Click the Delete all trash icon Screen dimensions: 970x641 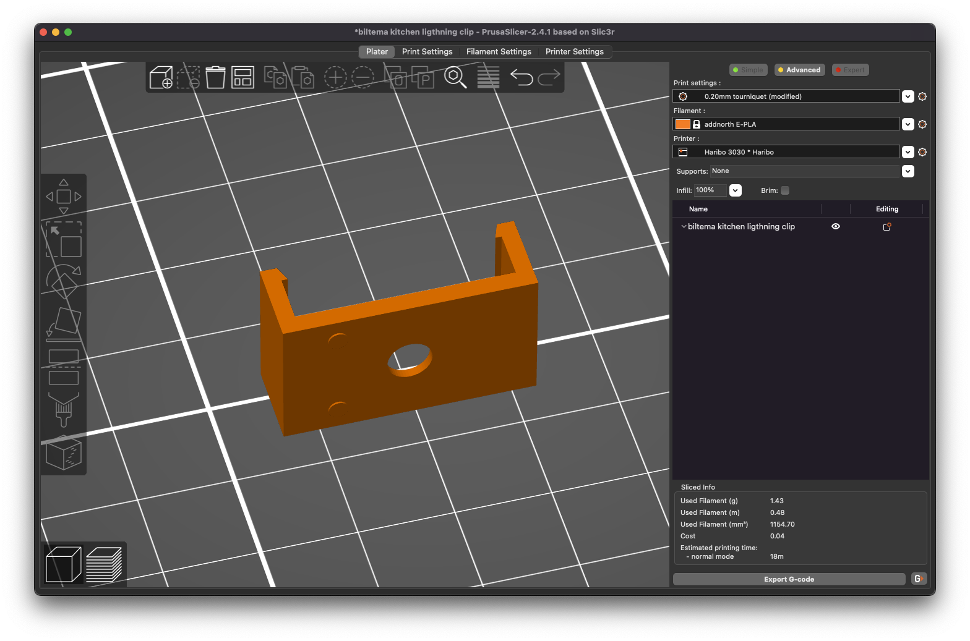tap(215, 77)
